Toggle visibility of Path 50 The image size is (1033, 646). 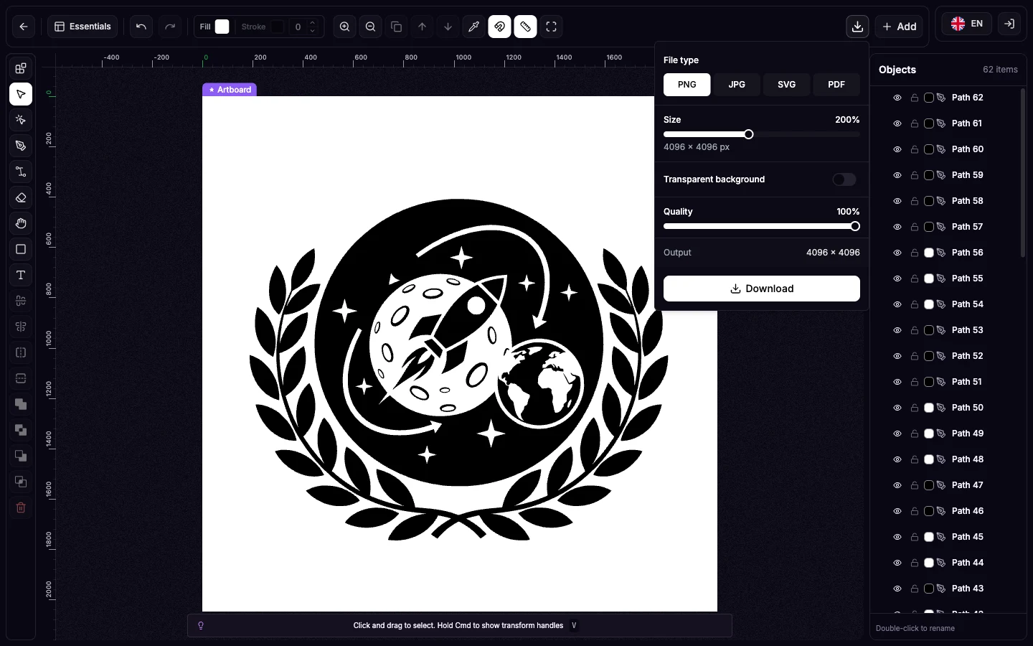coord(897,408)
